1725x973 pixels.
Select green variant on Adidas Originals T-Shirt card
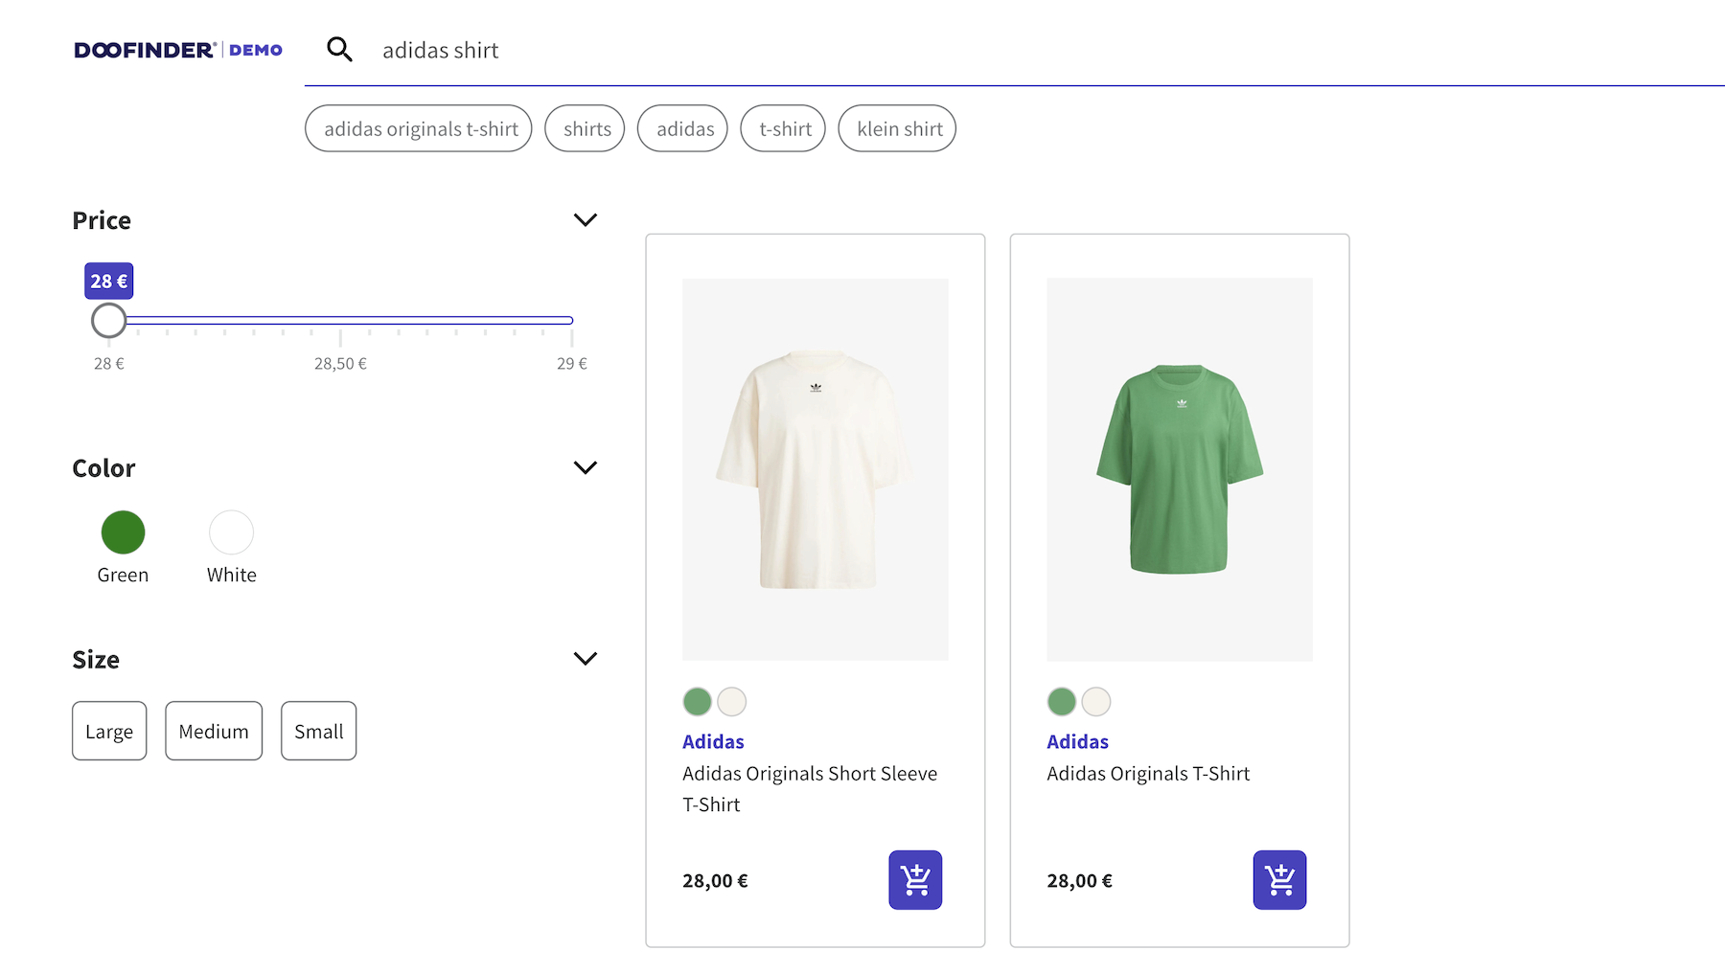[x=1062, y=702]
